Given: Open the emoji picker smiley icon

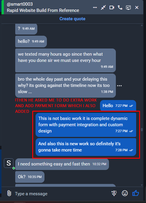Looking at the screenshot, I should (125, 193).
